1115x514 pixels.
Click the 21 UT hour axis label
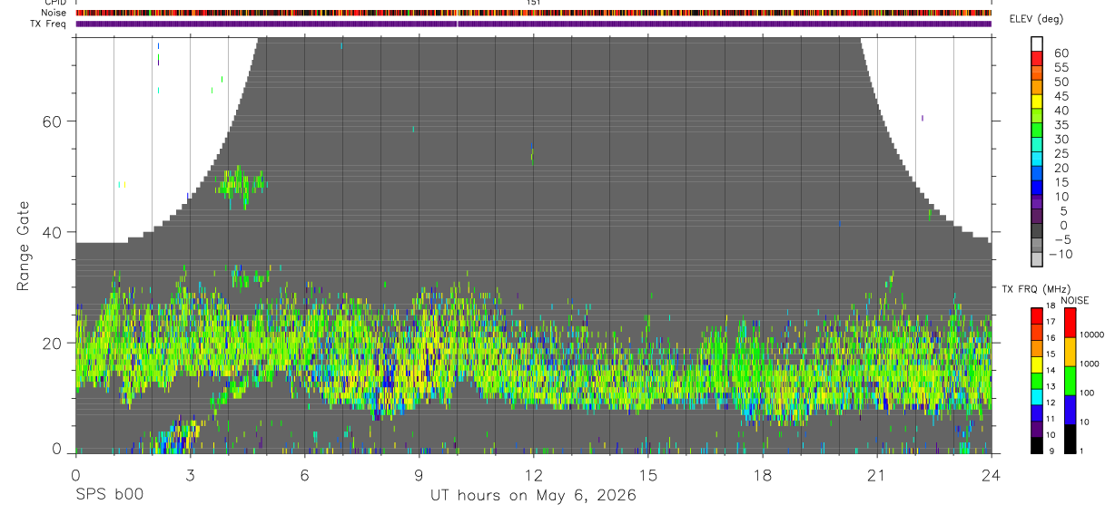click(x=877, y=474)
